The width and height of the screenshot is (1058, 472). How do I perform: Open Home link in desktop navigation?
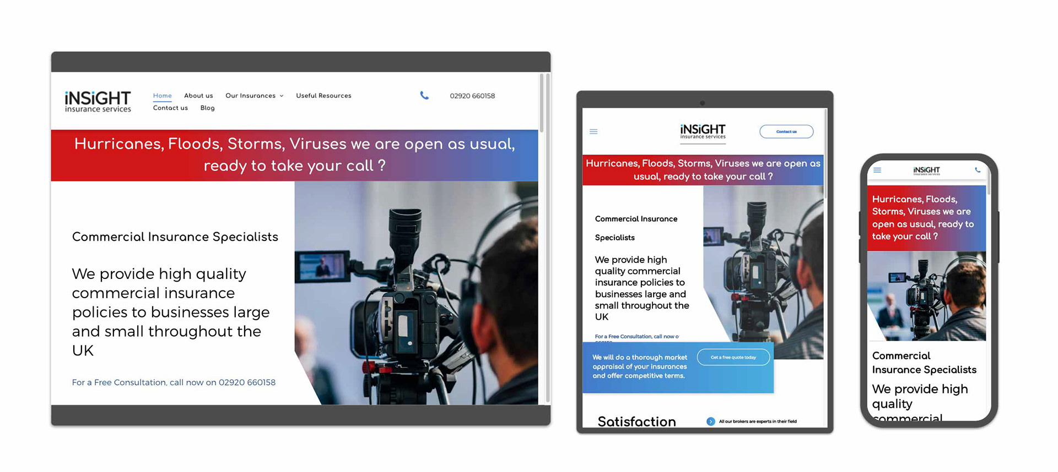pyautogui.click(x=162, y=96)
